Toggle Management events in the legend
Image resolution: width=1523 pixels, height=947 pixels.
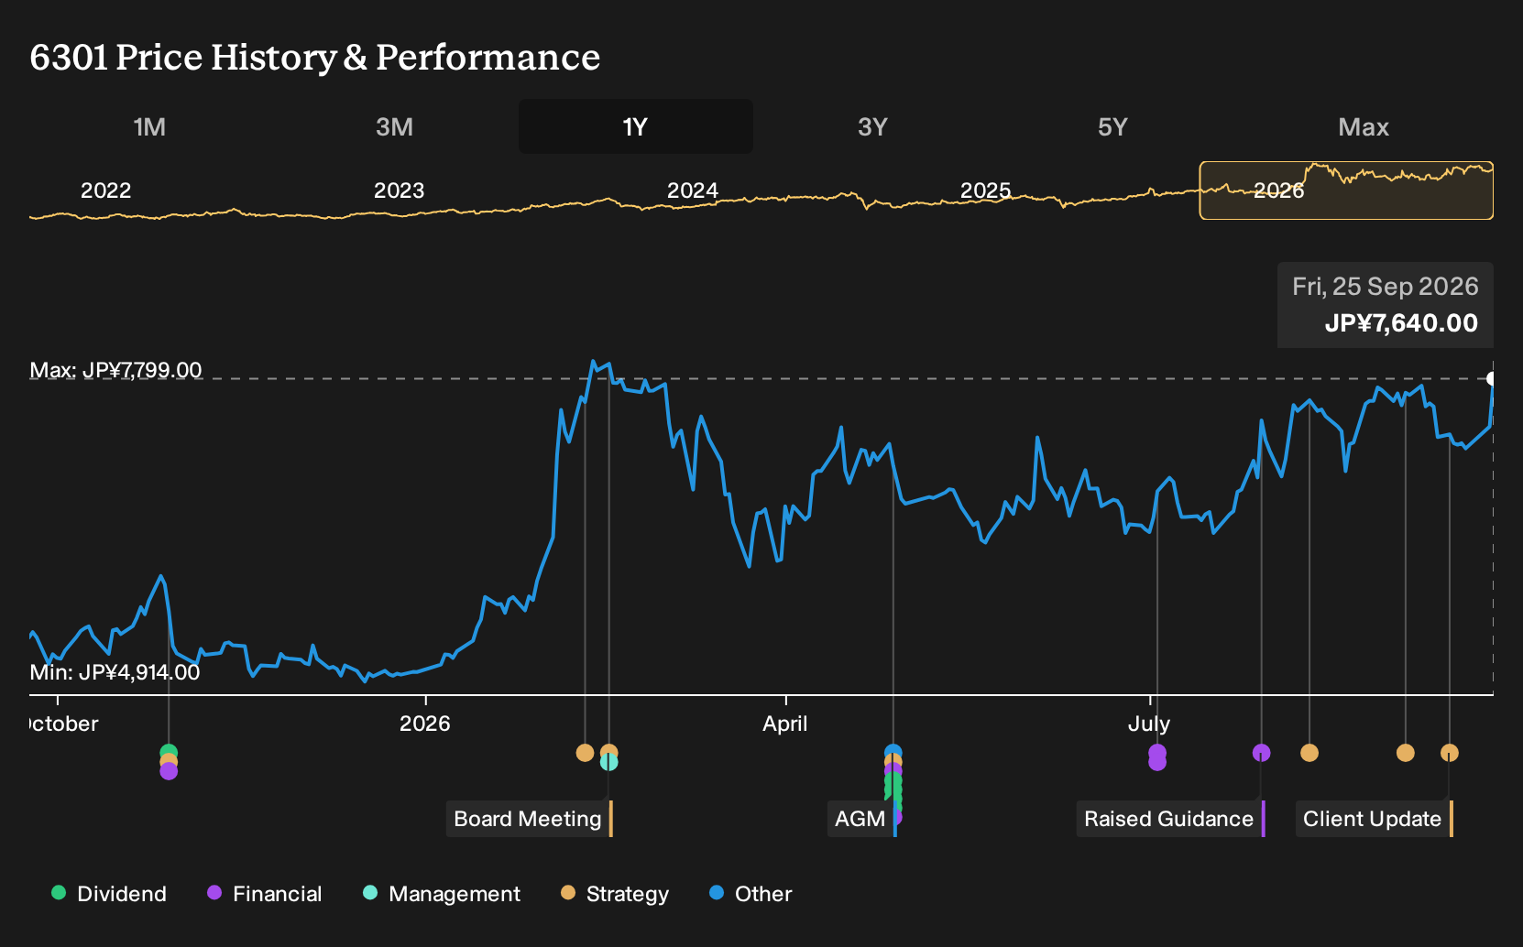[x=442, y=894]
